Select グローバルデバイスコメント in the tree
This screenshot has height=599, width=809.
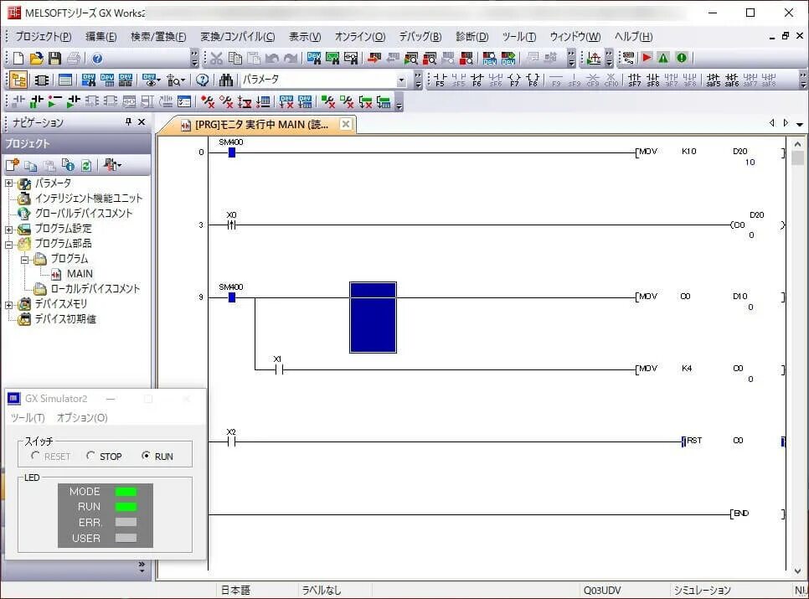(x=84, y=214)
